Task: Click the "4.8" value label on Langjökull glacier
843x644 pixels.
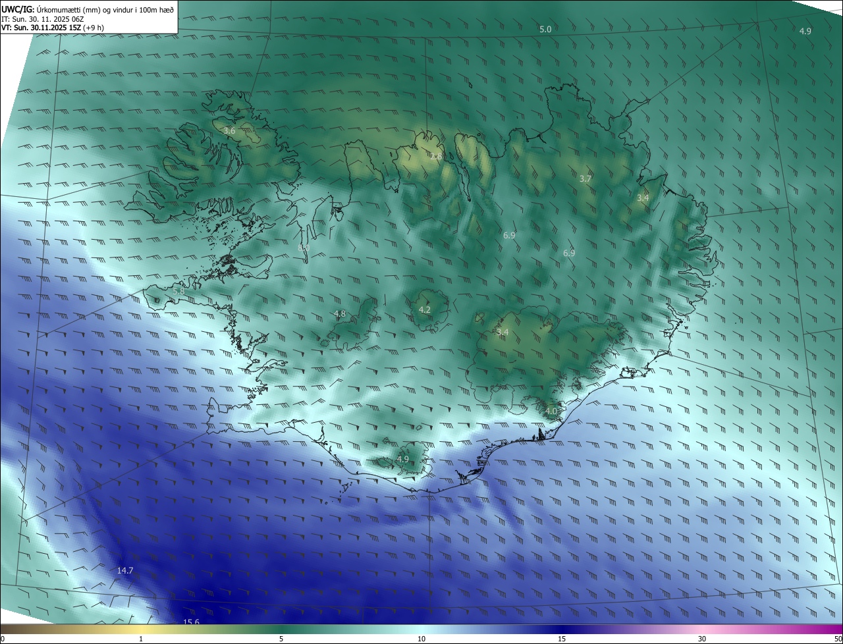Action: 340,314
